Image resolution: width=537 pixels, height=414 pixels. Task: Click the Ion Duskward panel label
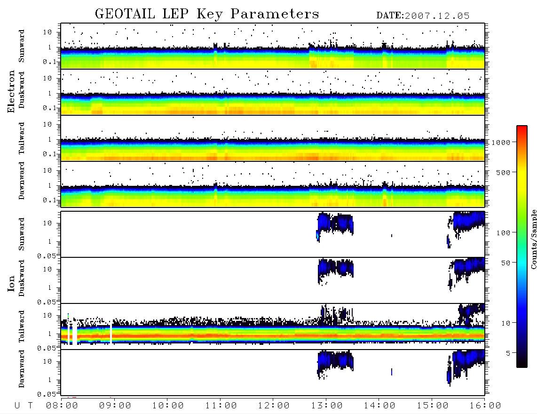(22, 279)
